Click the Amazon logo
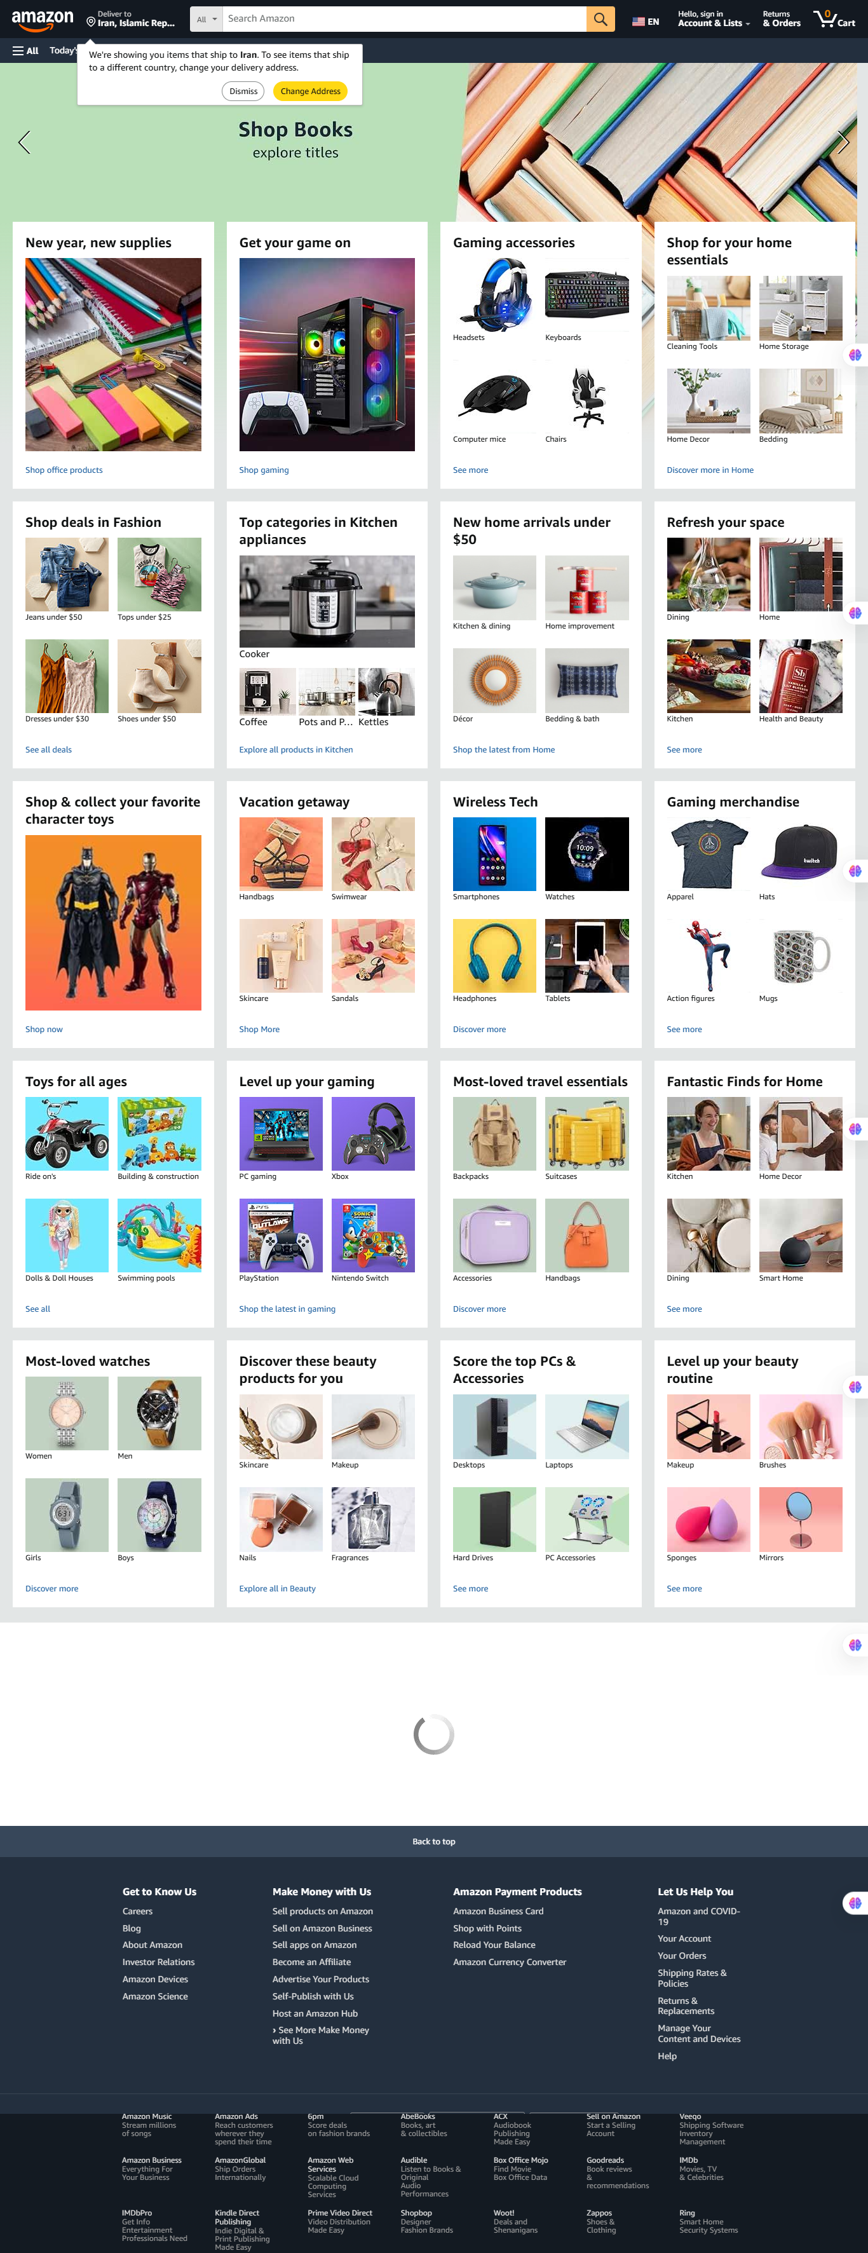The height and width of the screenshot is (2253, 868). 43,18
